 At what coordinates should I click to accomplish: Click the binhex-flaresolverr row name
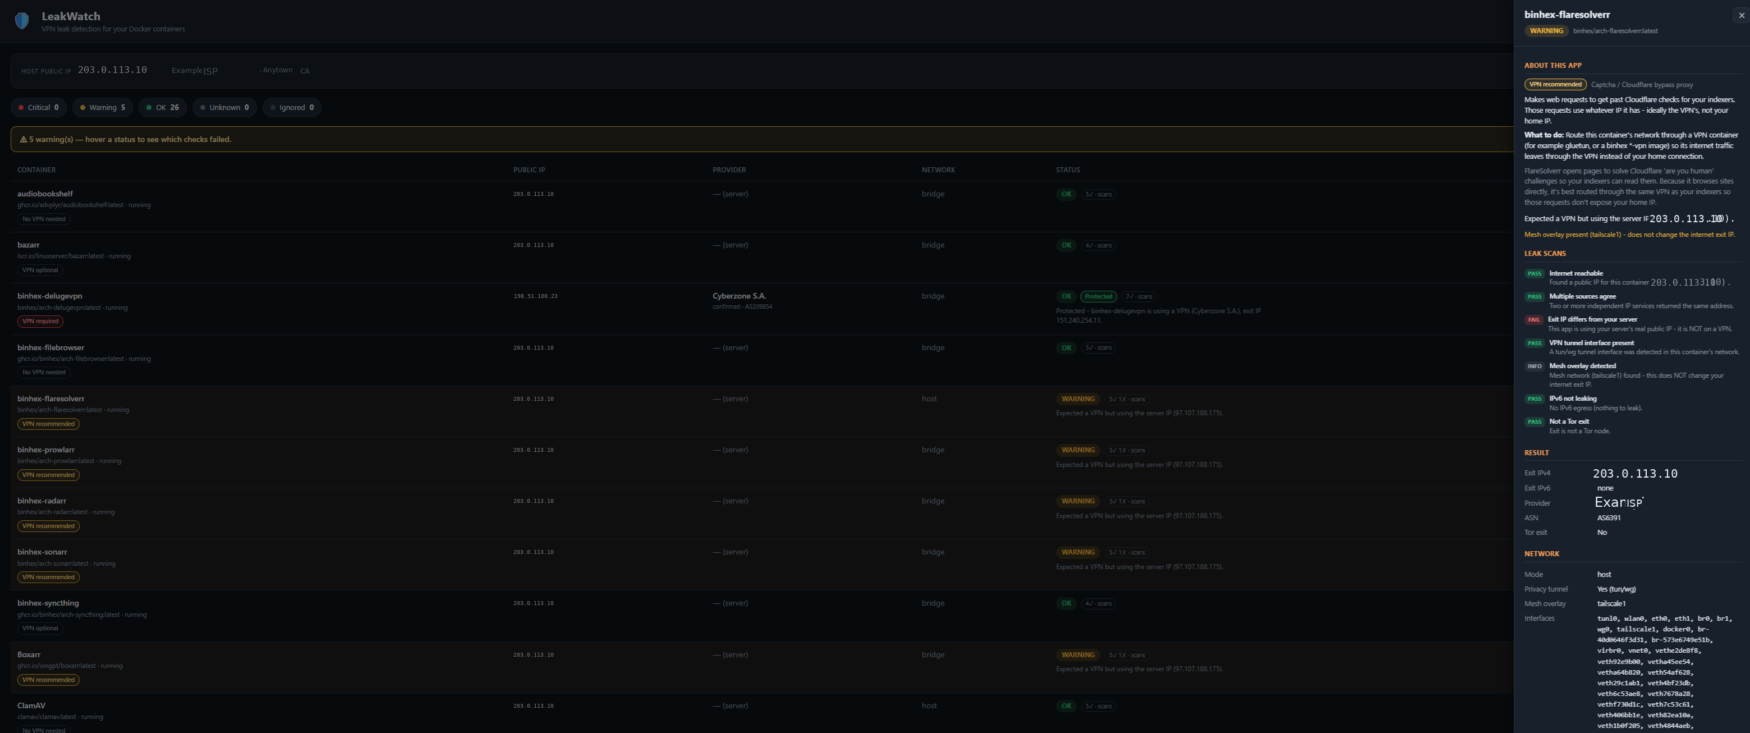tap(51, 398)
